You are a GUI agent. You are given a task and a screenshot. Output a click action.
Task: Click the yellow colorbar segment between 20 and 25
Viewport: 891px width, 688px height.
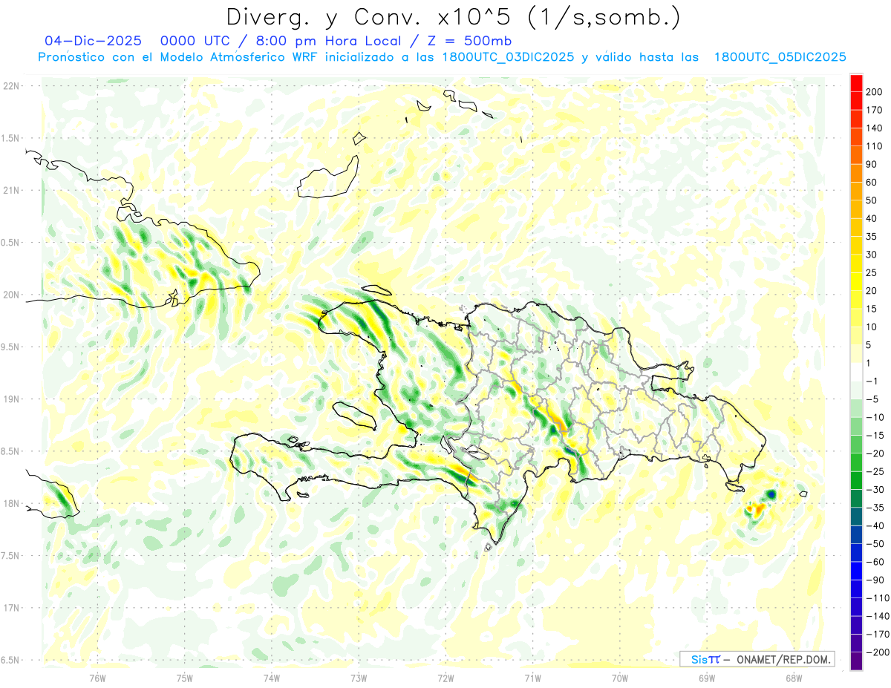click(x=857, y=281)
